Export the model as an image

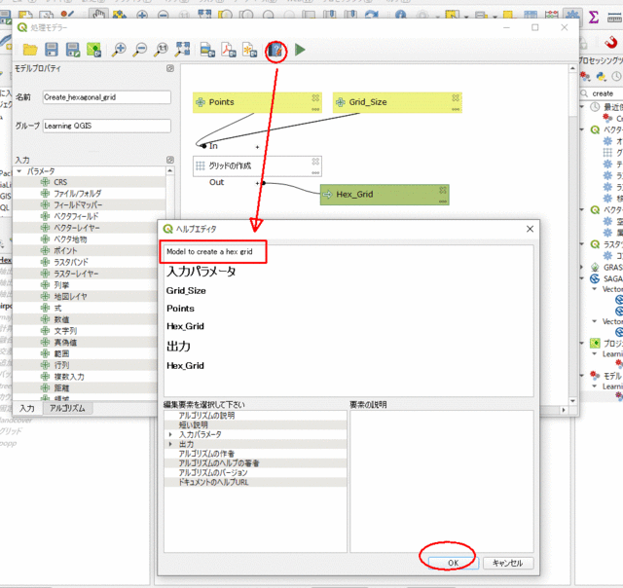pyautogui.click(x=207, y=50)
